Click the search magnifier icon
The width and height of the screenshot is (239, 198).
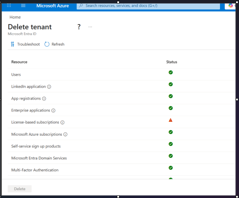pyautogui.click(x=81, y=6)
